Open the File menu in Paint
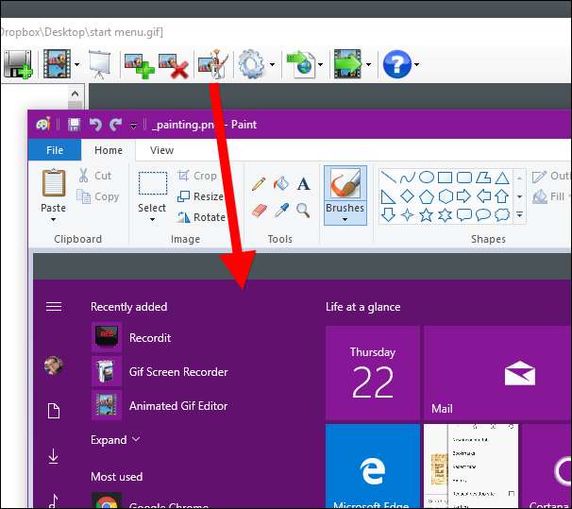The height and width of the screenshot is (509, 572). pyautogui.click(x=55, y=150)
